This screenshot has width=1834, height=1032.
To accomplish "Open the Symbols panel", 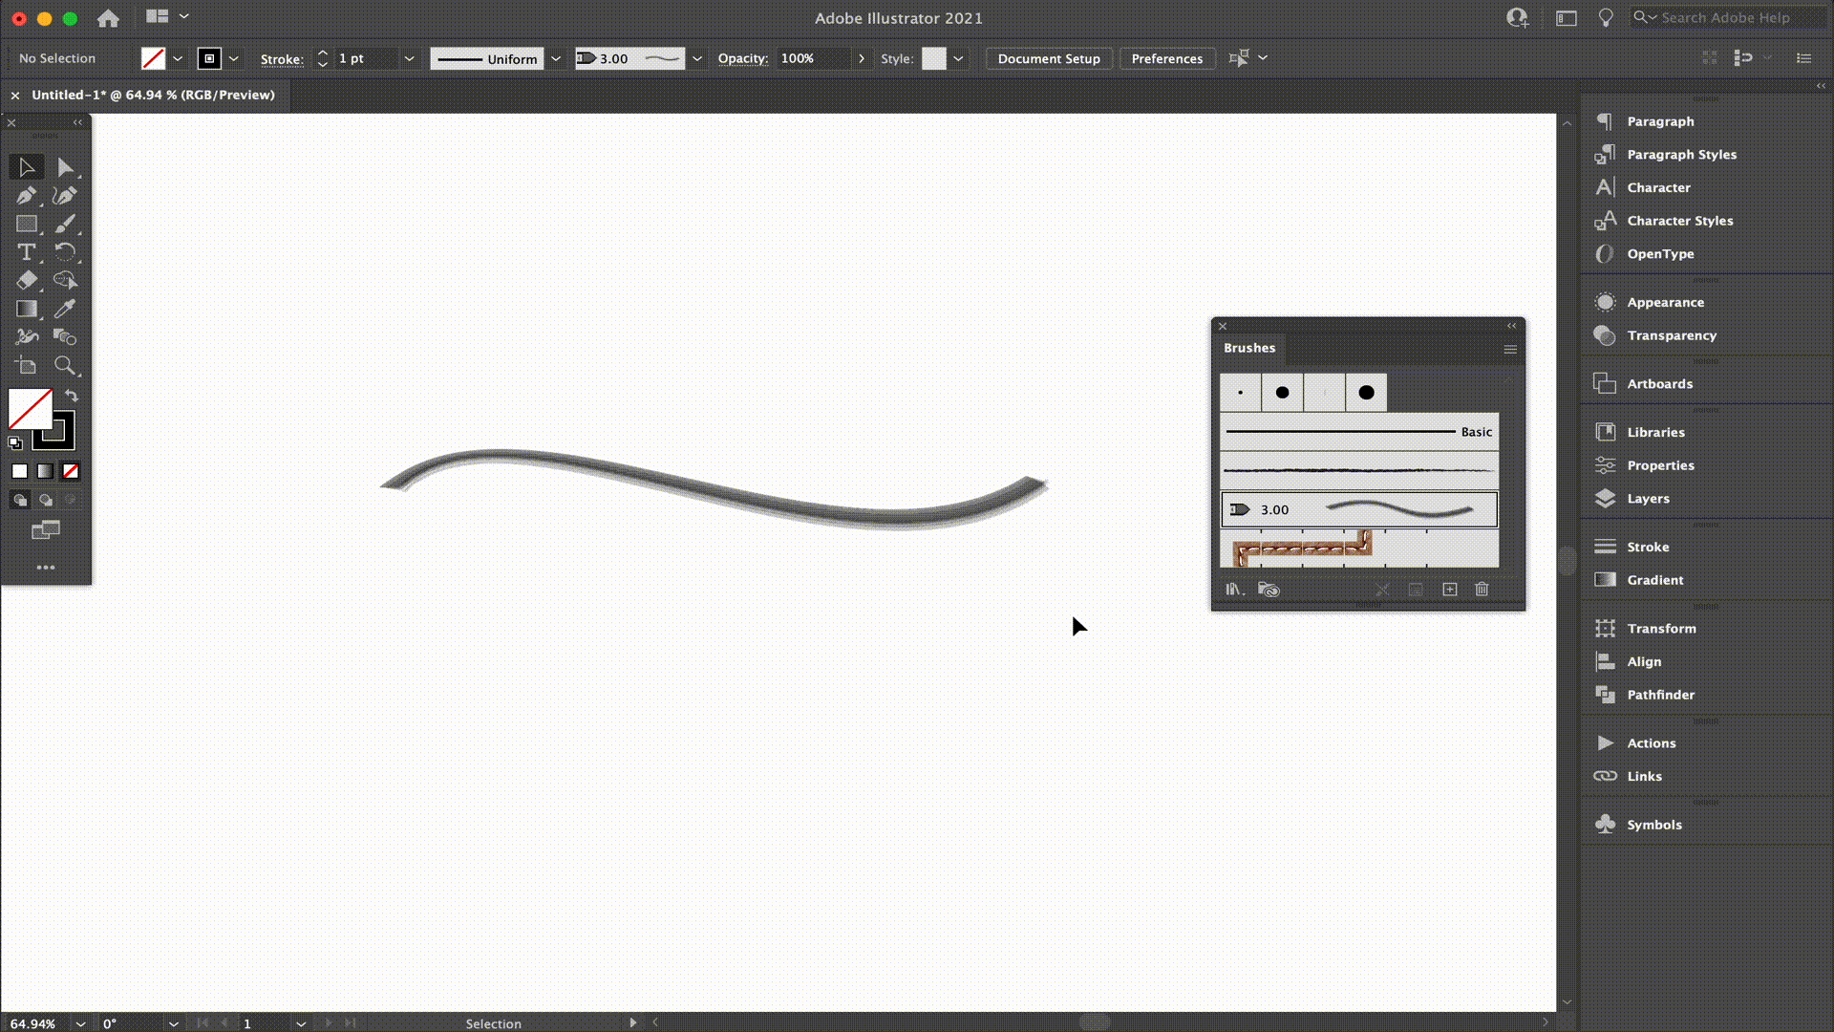I will (1653, 825).
